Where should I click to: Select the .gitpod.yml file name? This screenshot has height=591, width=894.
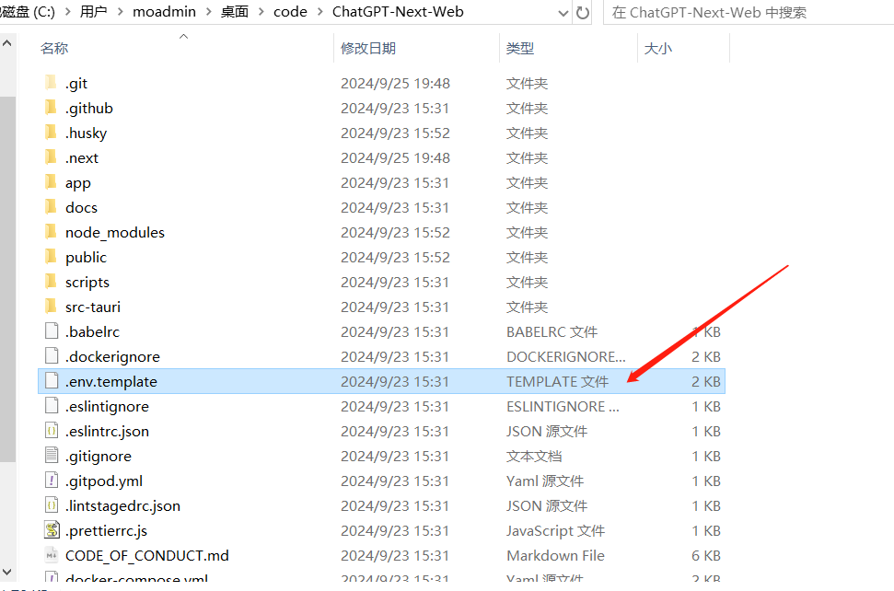pos(104,481)
